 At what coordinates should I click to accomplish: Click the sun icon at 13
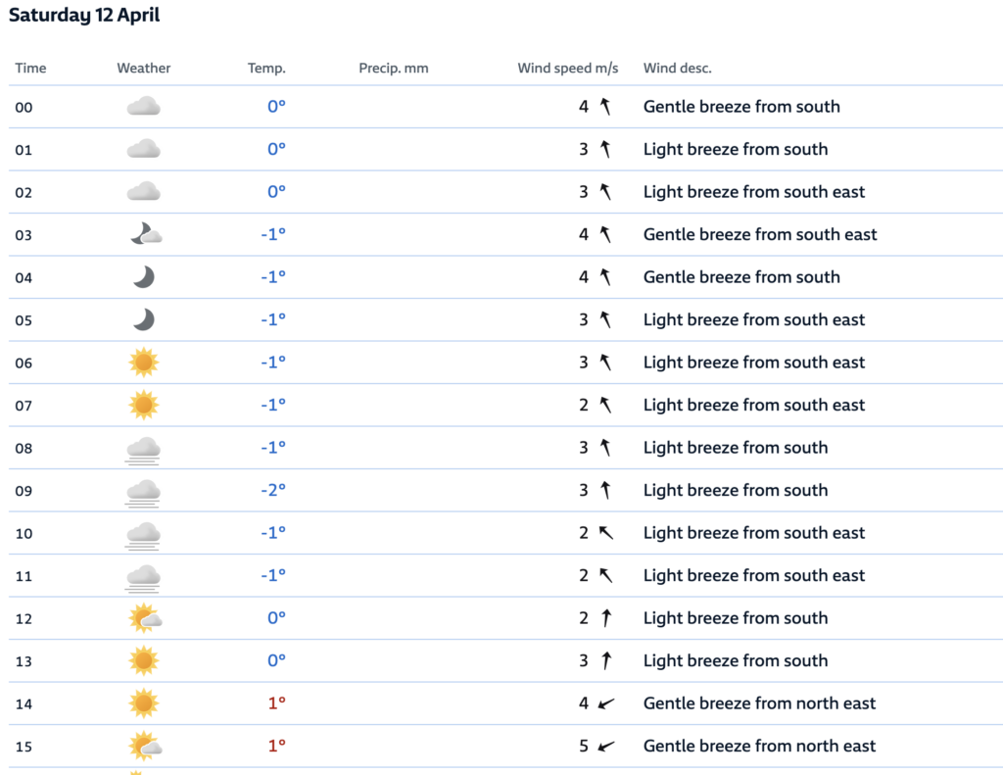pos(144,661)
